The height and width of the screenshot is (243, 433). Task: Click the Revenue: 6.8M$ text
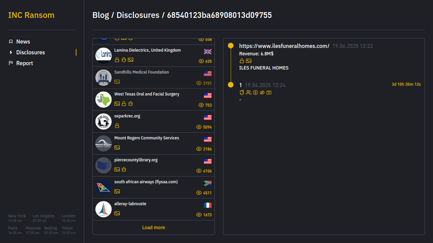tap(256, 54)
